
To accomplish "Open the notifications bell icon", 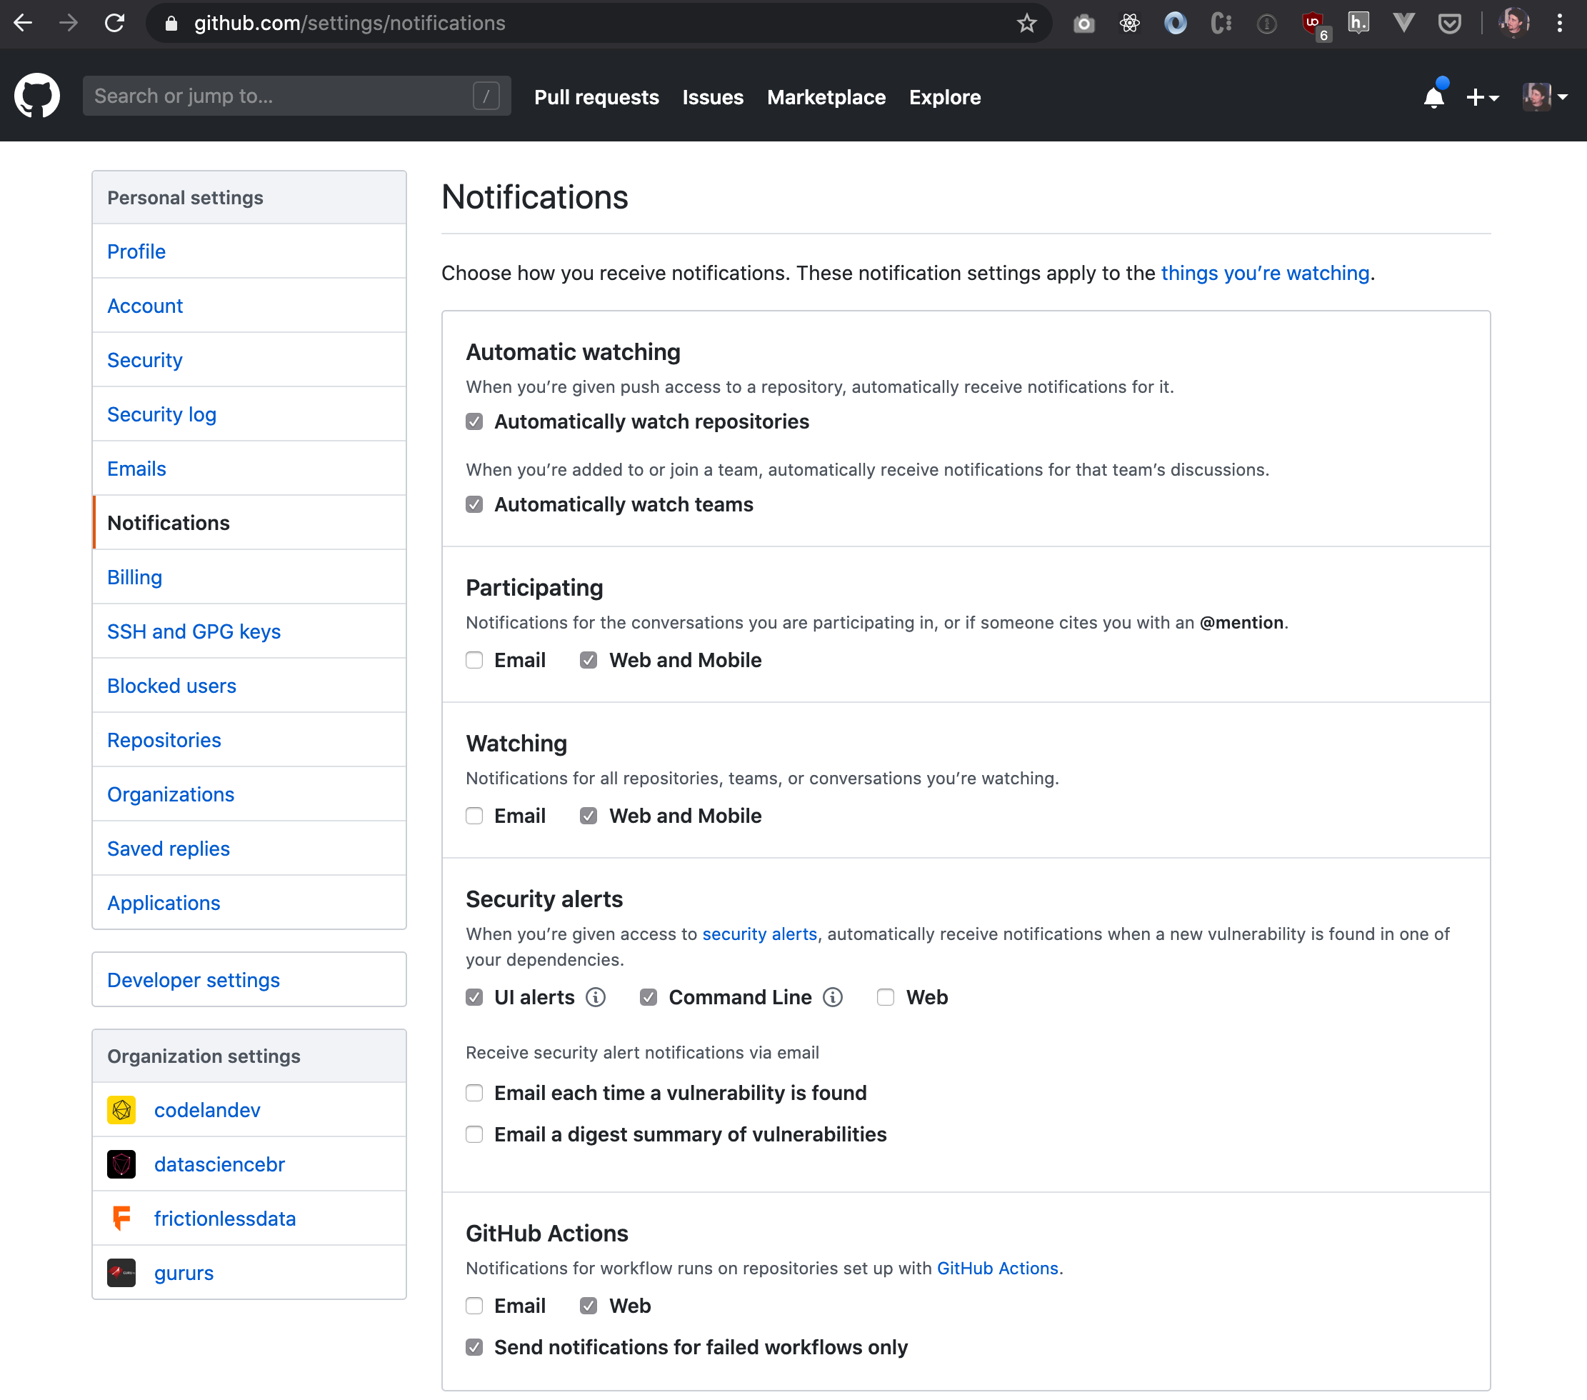I will tap(1433, 97).
